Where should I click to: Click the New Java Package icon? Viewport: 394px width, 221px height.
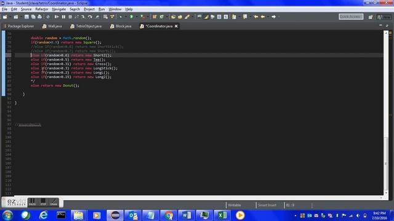pyautogui.click(x=155, y=17)
